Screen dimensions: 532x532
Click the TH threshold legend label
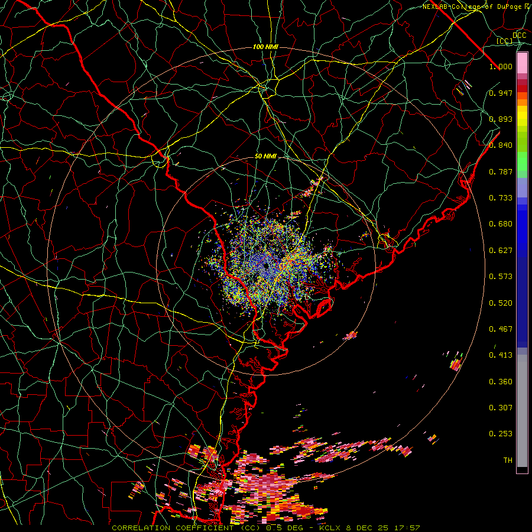click(x=508, y=460)
